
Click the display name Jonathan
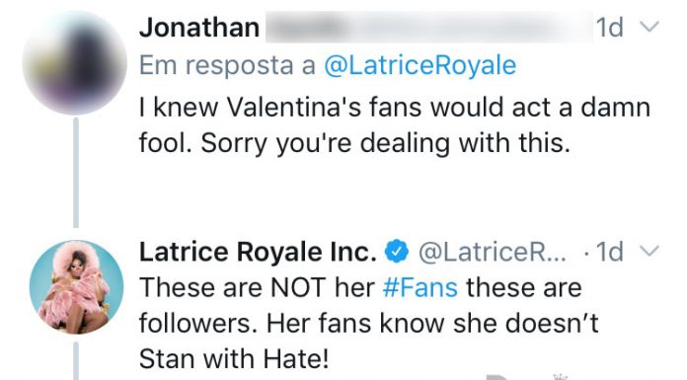[199, 28]
